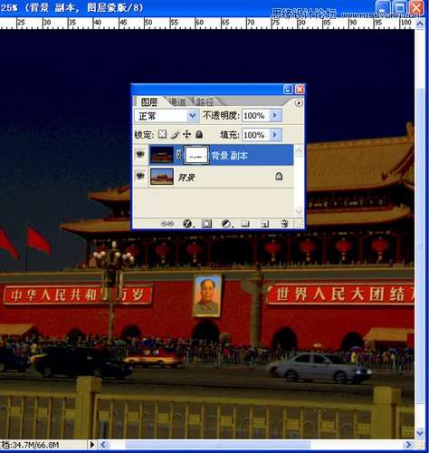
Task: Hide the 背景 layer
Action: 140,176
